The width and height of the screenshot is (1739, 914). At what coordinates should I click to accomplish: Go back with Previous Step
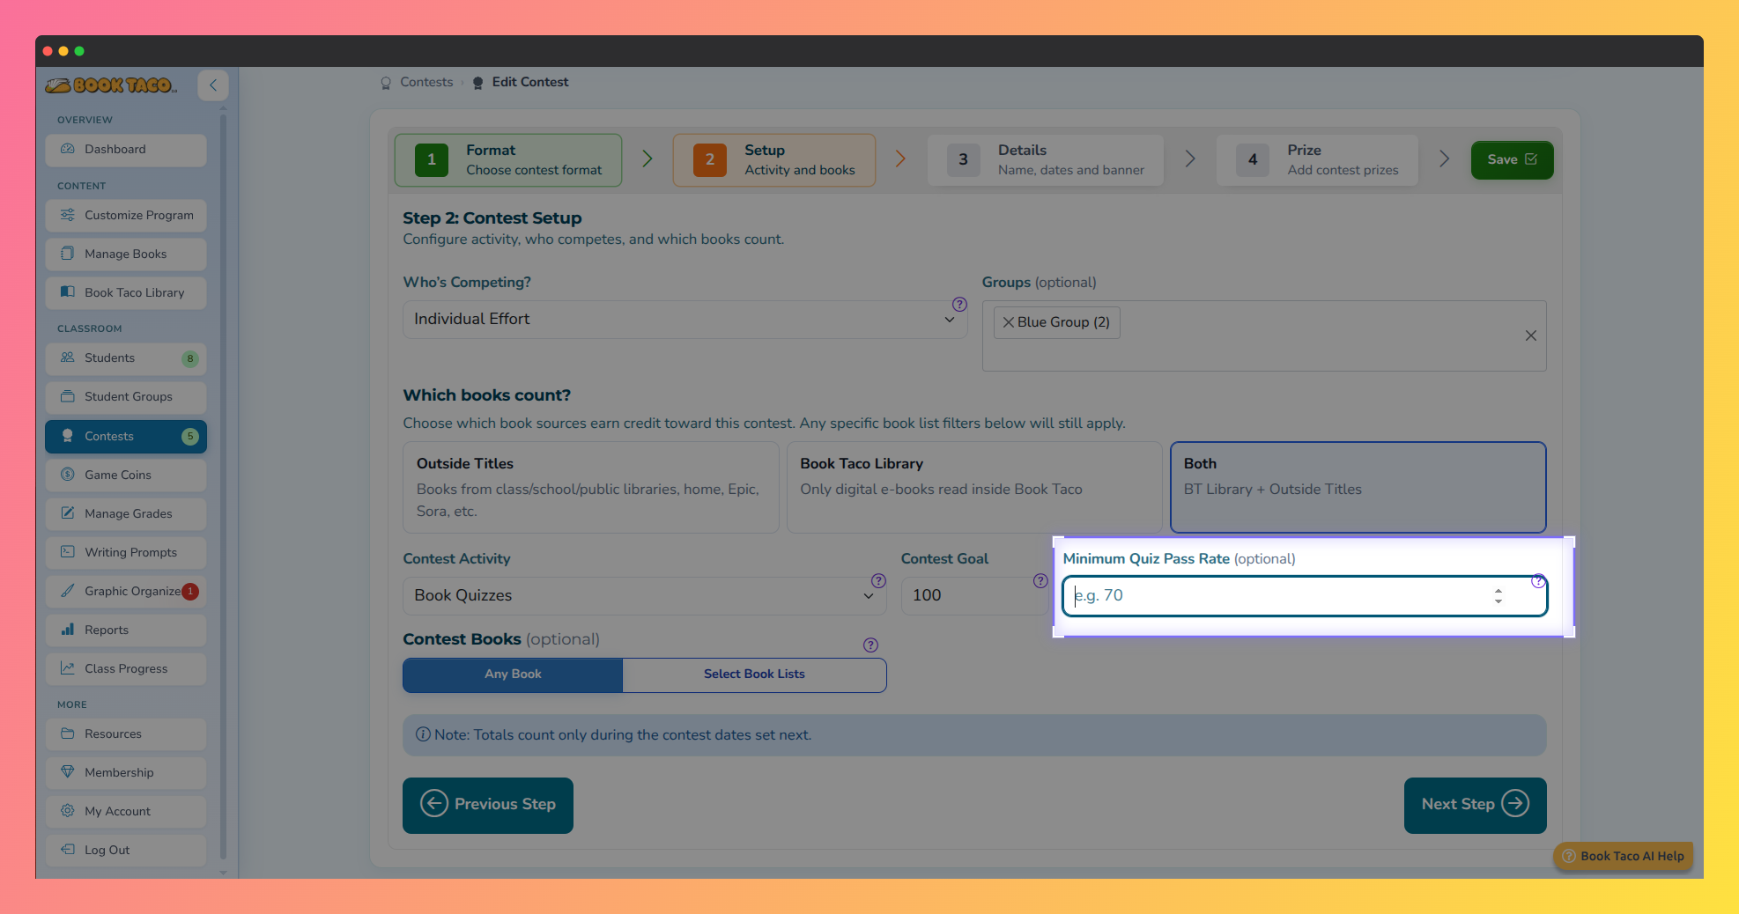(x=488, y=805)
